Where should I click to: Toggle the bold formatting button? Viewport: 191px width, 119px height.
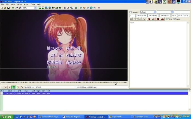(131, 19)
